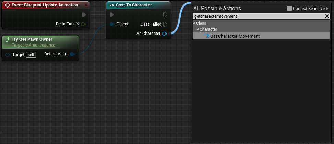Tick the Context Sensitive checkbox
This screenshot has width=334, height=144.
coord(289,9)
